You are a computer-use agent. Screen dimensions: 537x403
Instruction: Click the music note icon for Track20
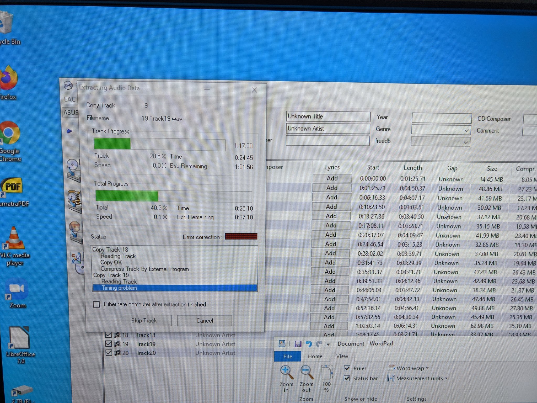117,353
